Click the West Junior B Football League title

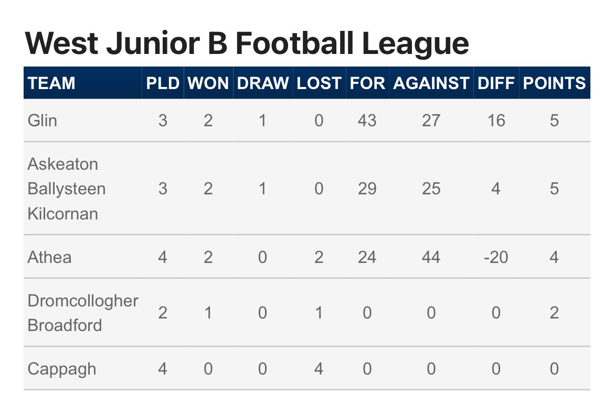pyautogui.click(x=247, y=43)
